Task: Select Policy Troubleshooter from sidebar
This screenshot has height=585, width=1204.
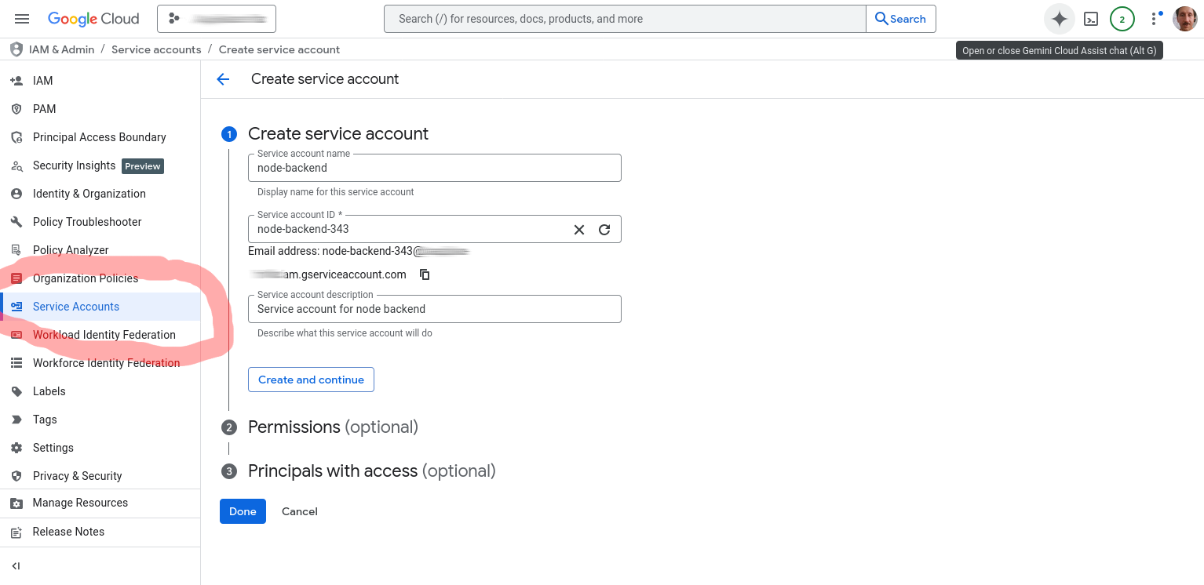Action: (87, 222)
